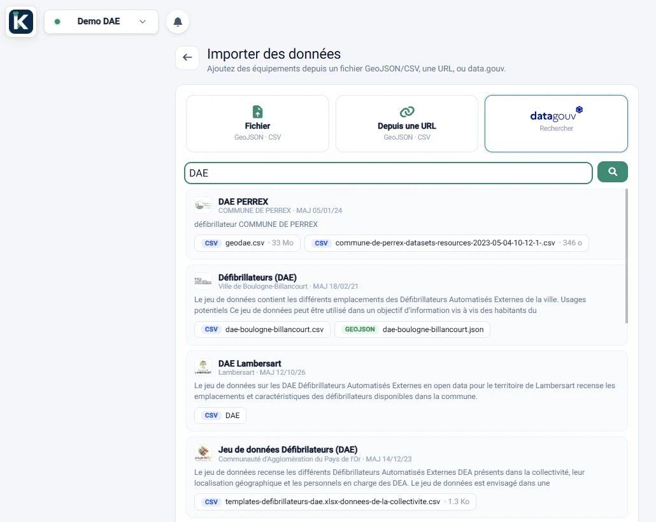Click the Lambersart logo thumbnail
Image resolution: width=656 pixels, height=522 pixels.
[x=203, y=367]
